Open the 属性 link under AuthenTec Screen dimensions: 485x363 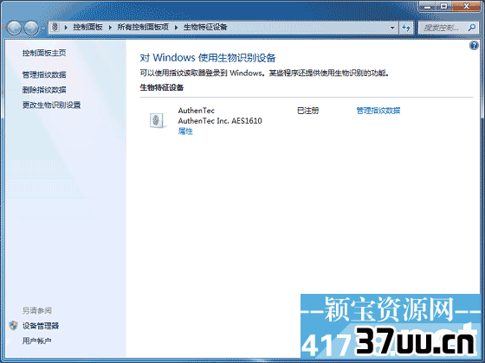[x=185, y=131]
